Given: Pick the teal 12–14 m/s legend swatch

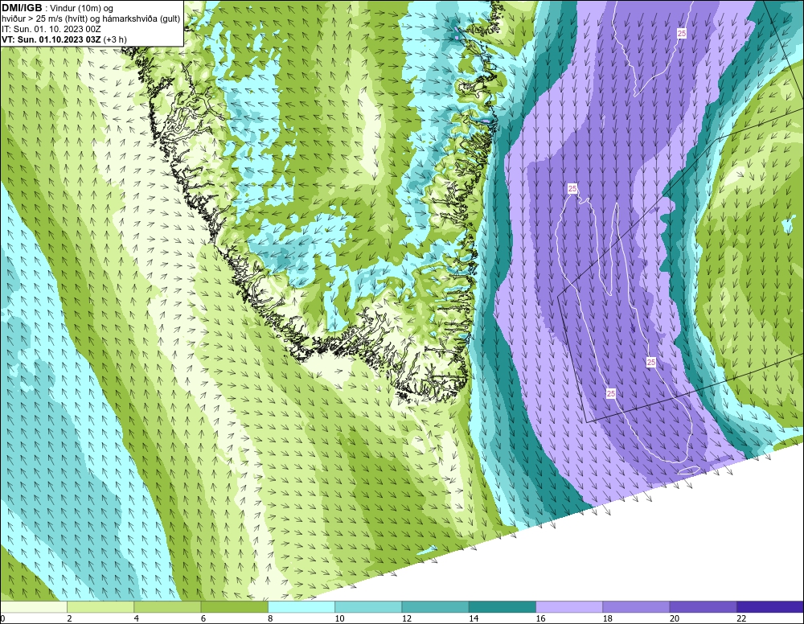Looking at the screenshot, I should [x=435, y=607].
